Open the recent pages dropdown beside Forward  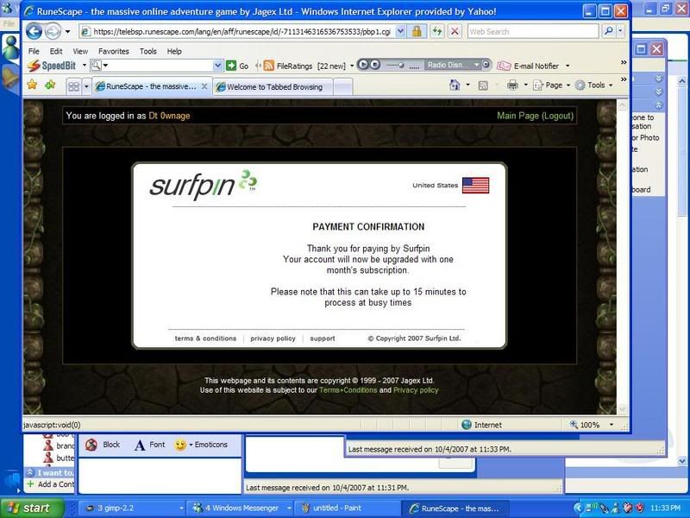click(67, 32)
